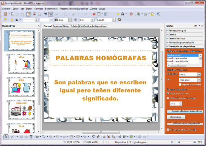Screen dimensions: 206x146
Task: Pick the Text tool (T)
Action: pos(31,136)
